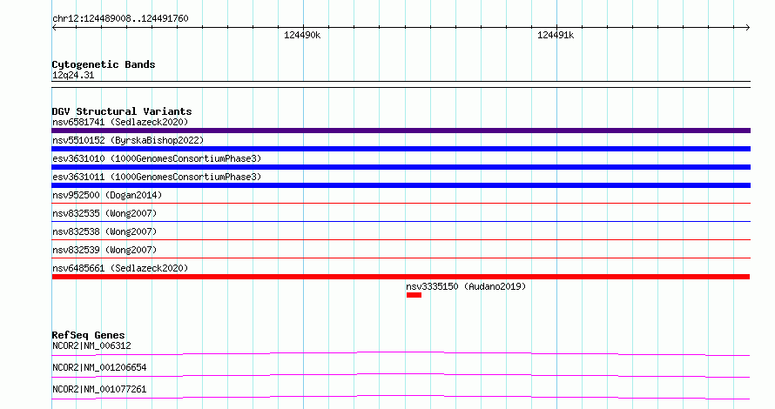The height and width of the screenshot is (409, 775).
Task: Open variant esv3631010 label
Action: [x=157, y=158]
